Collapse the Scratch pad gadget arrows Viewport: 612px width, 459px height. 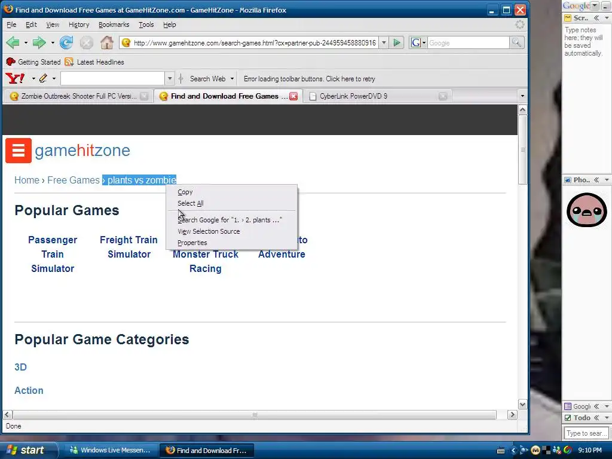pyautogui.click(x=596, y=18)
